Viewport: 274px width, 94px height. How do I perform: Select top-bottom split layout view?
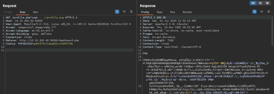260,3
